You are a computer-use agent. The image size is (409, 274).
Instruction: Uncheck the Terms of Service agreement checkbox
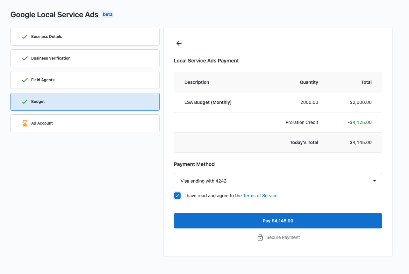tap(177, 196)
